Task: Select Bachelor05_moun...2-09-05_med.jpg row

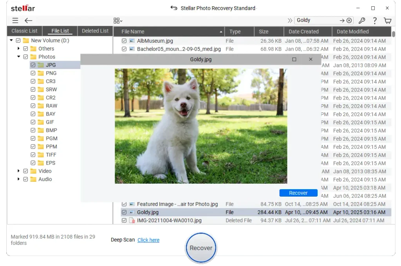Action: pos(256,49)
